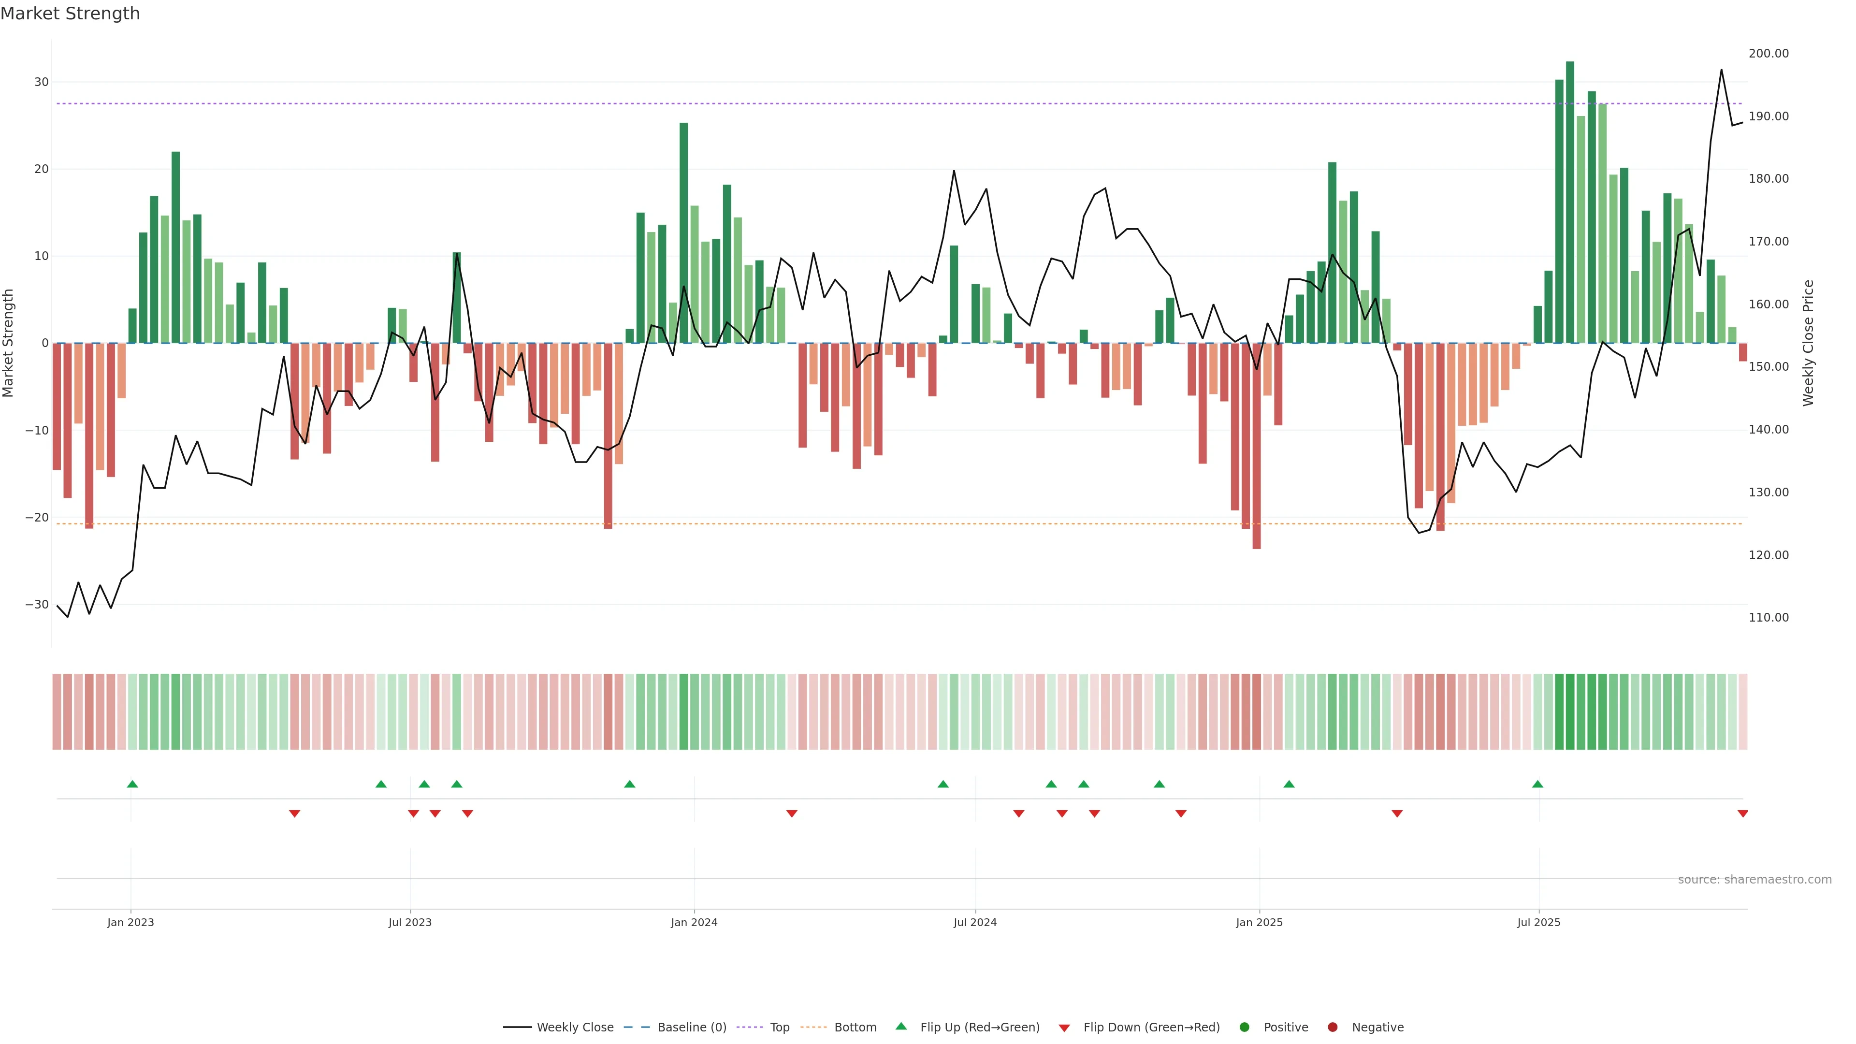Click the flip-up triangle in late 2023
1856x1044 pixels.
(630, 784)
